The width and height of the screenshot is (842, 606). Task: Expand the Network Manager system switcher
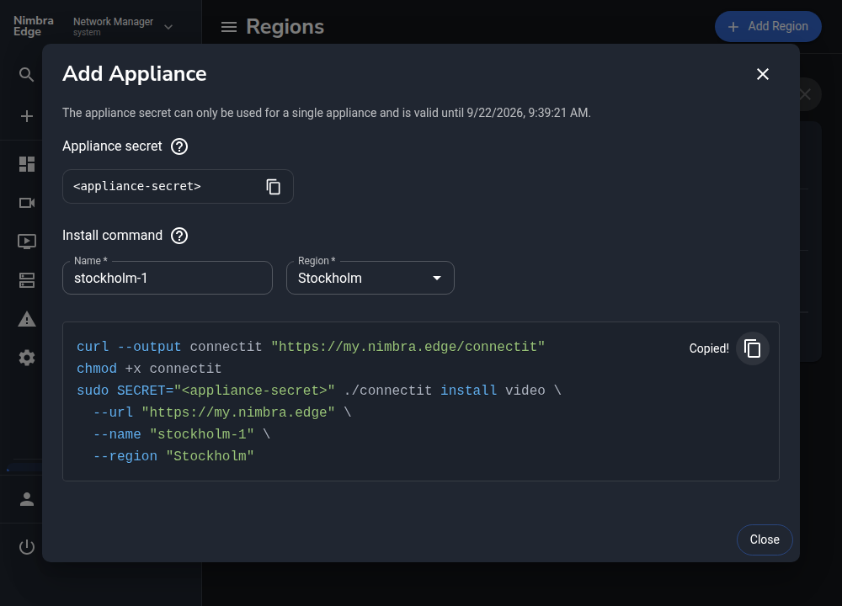point(123,26)
